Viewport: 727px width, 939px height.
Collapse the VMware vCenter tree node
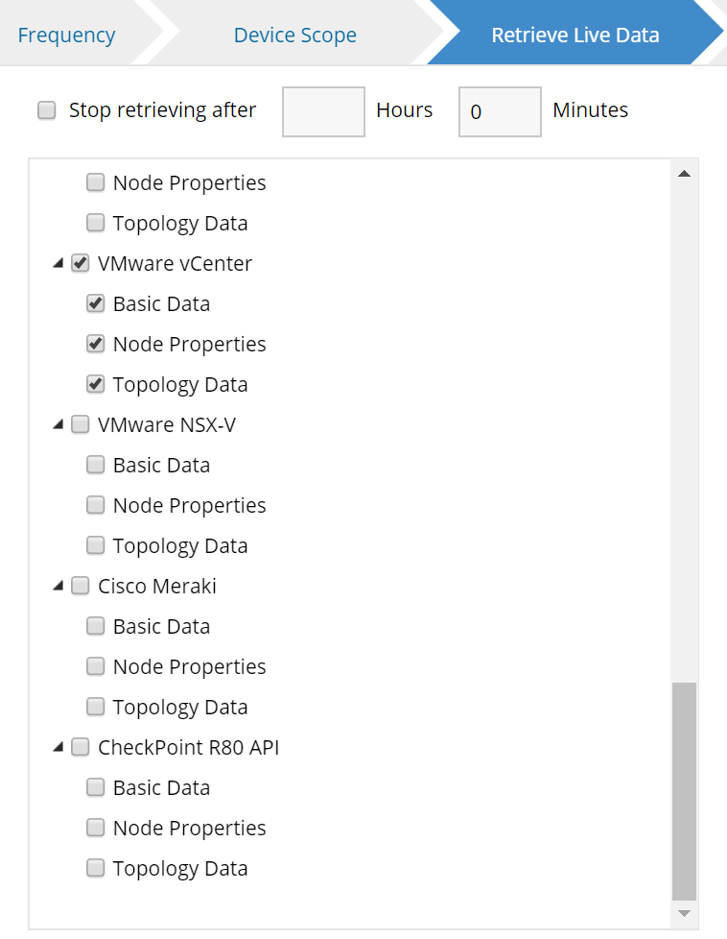tap(59, 263)
